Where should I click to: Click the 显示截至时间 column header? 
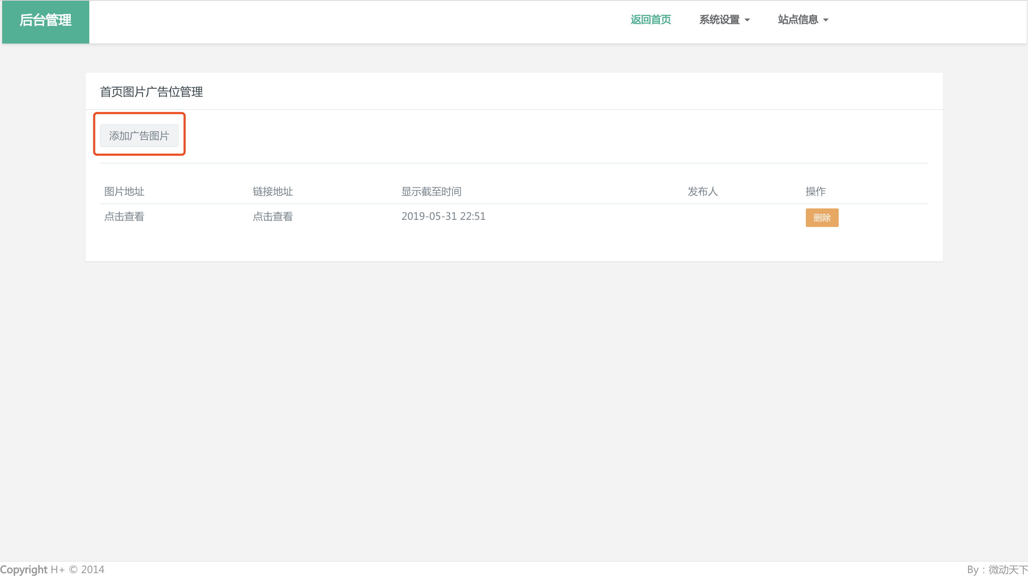click(x=431, y=192)
